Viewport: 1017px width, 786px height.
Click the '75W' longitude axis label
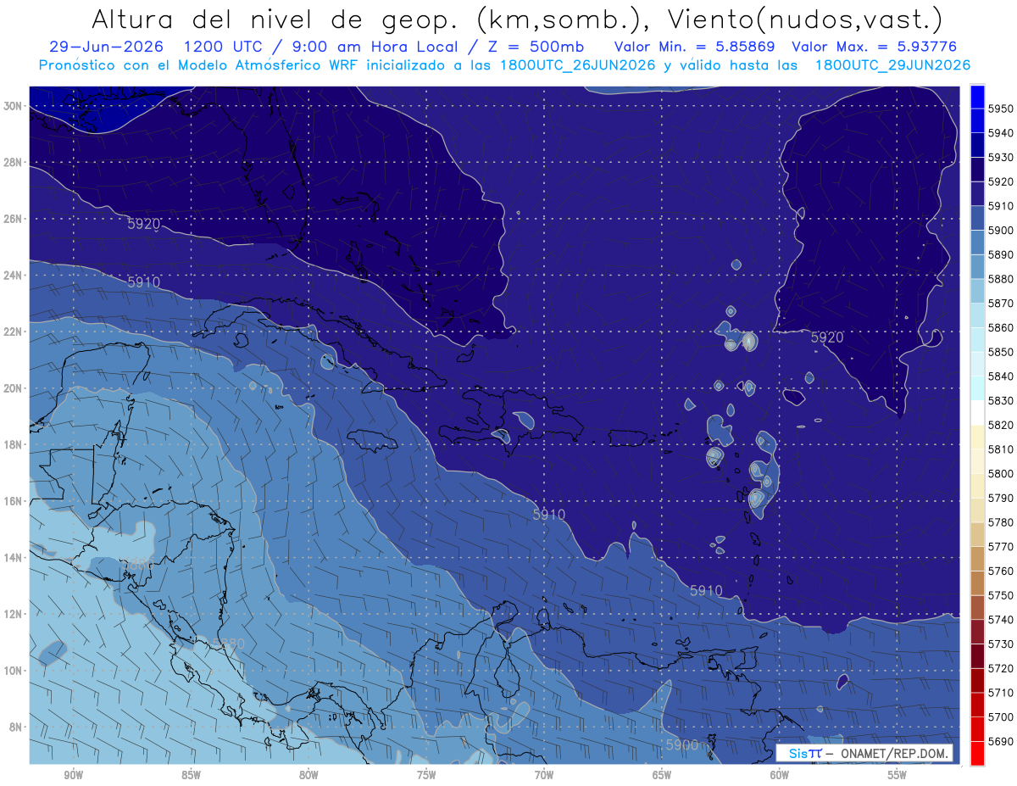[426, 775]
